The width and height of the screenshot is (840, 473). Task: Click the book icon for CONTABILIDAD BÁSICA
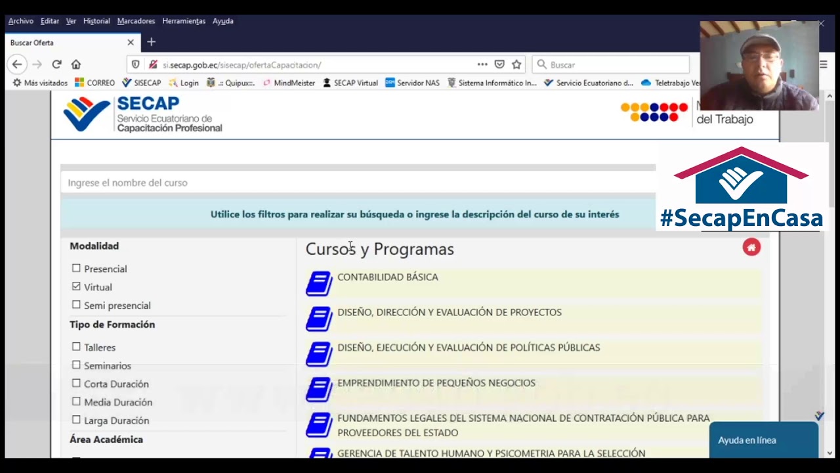320,284
